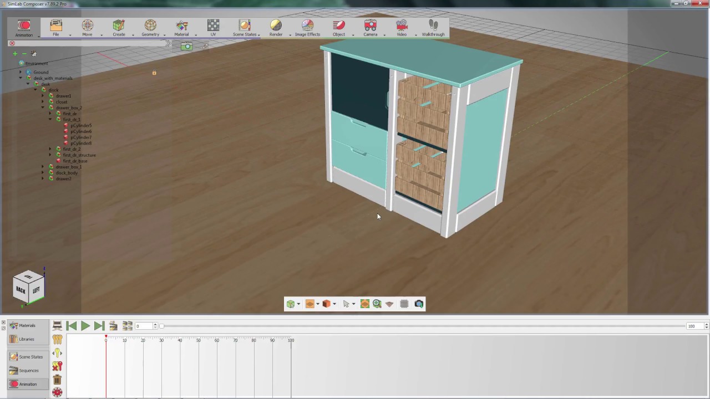Switch to the Materials tab
The width and height of the screenshot is (710, 399).
click(27, 326)
